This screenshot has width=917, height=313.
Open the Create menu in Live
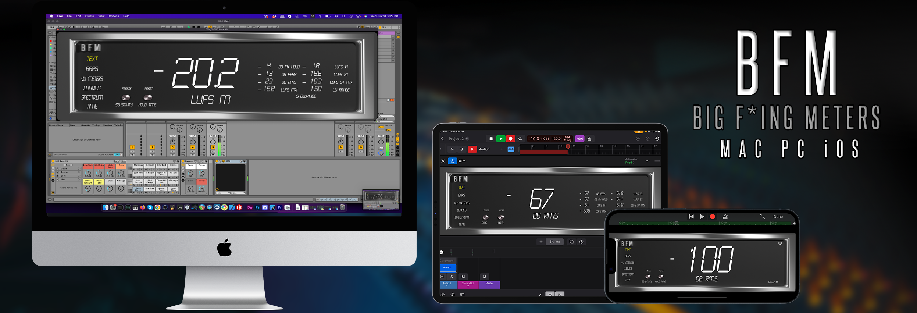click(x=89, y=16)
